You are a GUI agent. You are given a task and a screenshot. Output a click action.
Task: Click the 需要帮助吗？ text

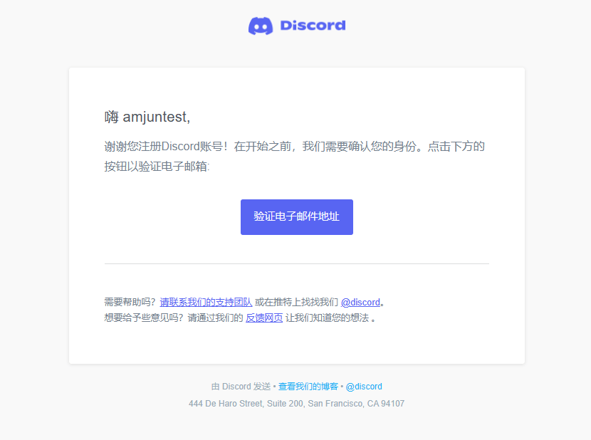coord(130,302)
